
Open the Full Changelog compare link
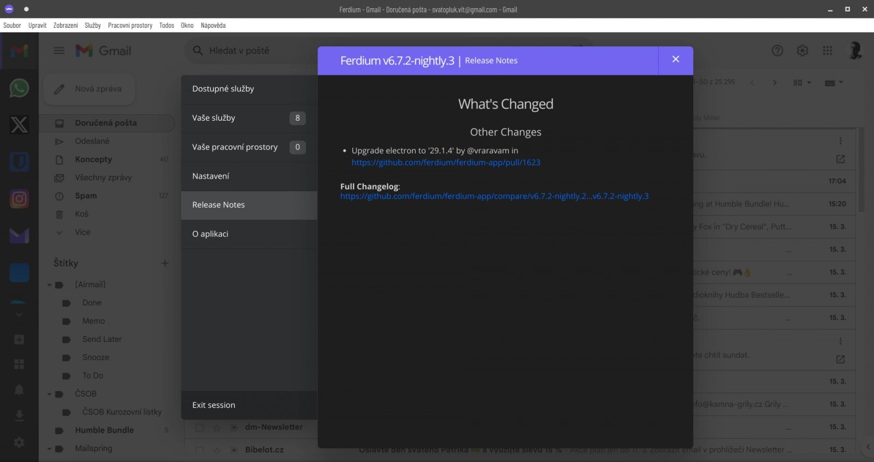point(494,196)
